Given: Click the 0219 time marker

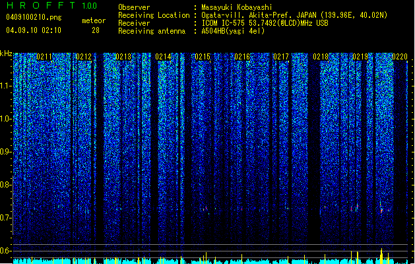Looking at the screenshot, I should [360, 57].
